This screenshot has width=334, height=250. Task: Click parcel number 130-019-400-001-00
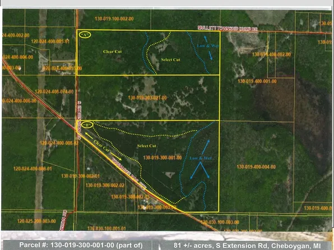coord(257,81)
